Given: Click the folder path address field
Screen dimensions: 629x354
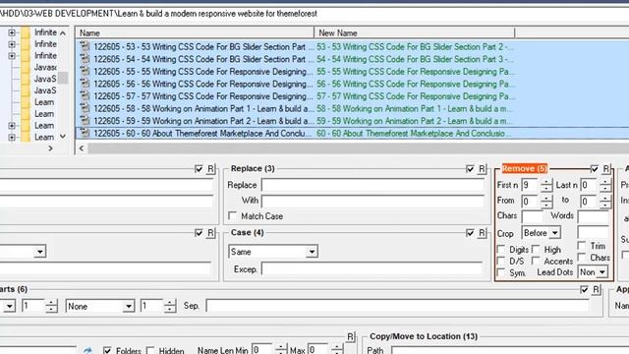Looking at the screenshot, I should pos(314,14).
